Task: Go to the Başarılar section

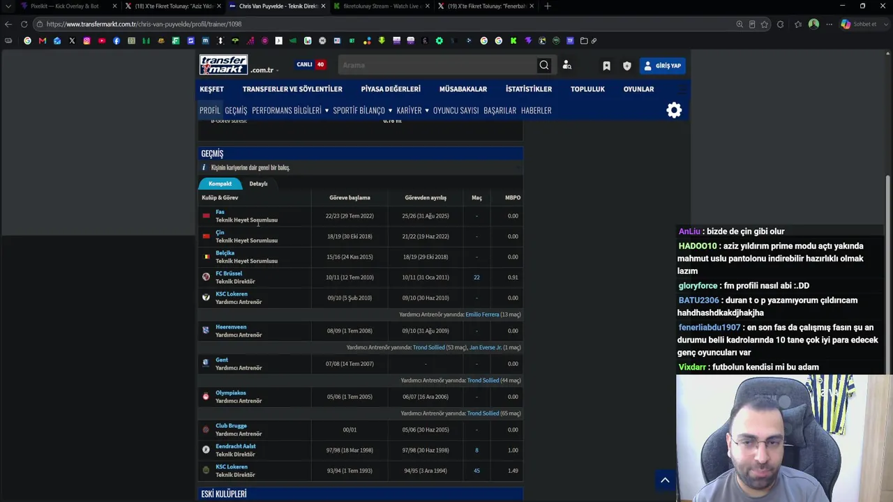Action: point(500,110)
